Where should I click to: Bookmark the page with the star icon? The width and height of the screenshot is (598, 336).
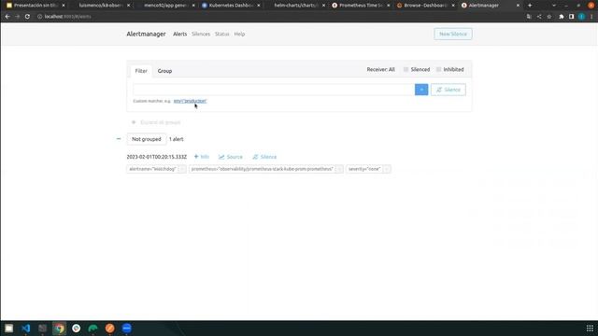click(549, 17)
